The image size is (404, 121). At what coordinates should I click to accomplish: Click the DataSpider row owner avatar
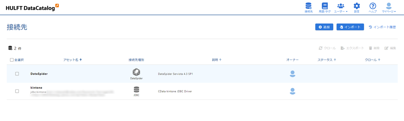(293, 74)
